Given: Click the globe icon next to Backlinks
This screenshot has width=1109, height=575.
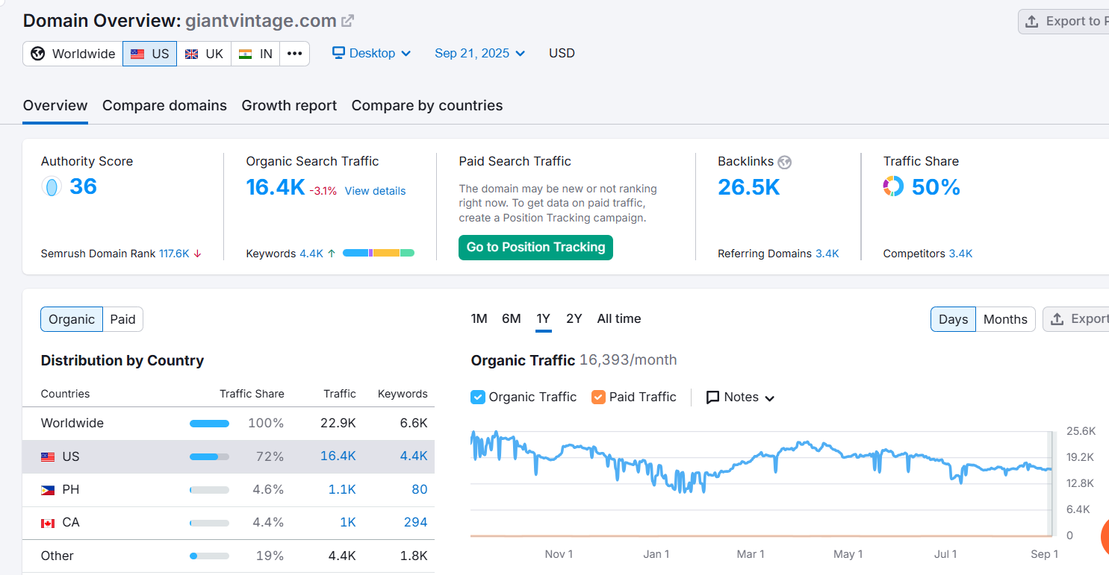Looking at the screenshot, I should click(784, 162).
